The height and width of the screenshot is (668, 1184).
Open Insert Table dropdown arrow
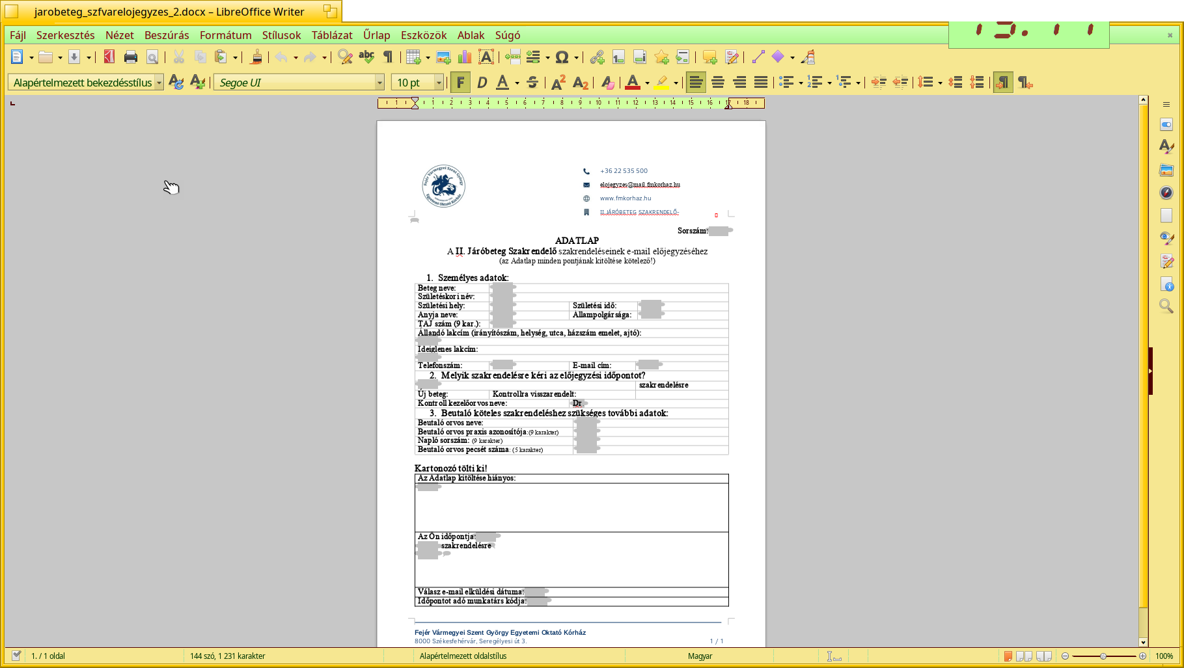[x=428, y=57]
